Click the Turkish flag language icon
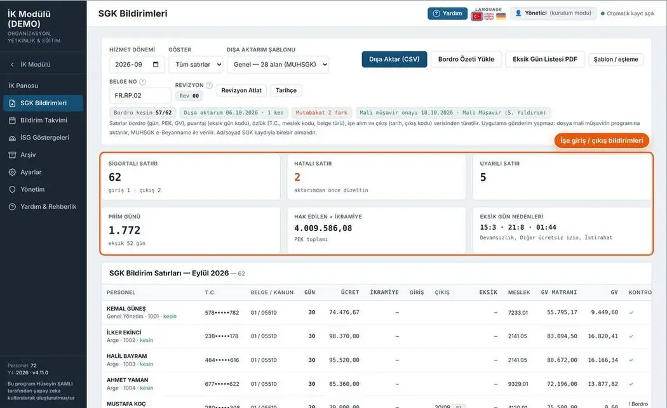This screenshot has width=667, height=408. pos(477,16)
